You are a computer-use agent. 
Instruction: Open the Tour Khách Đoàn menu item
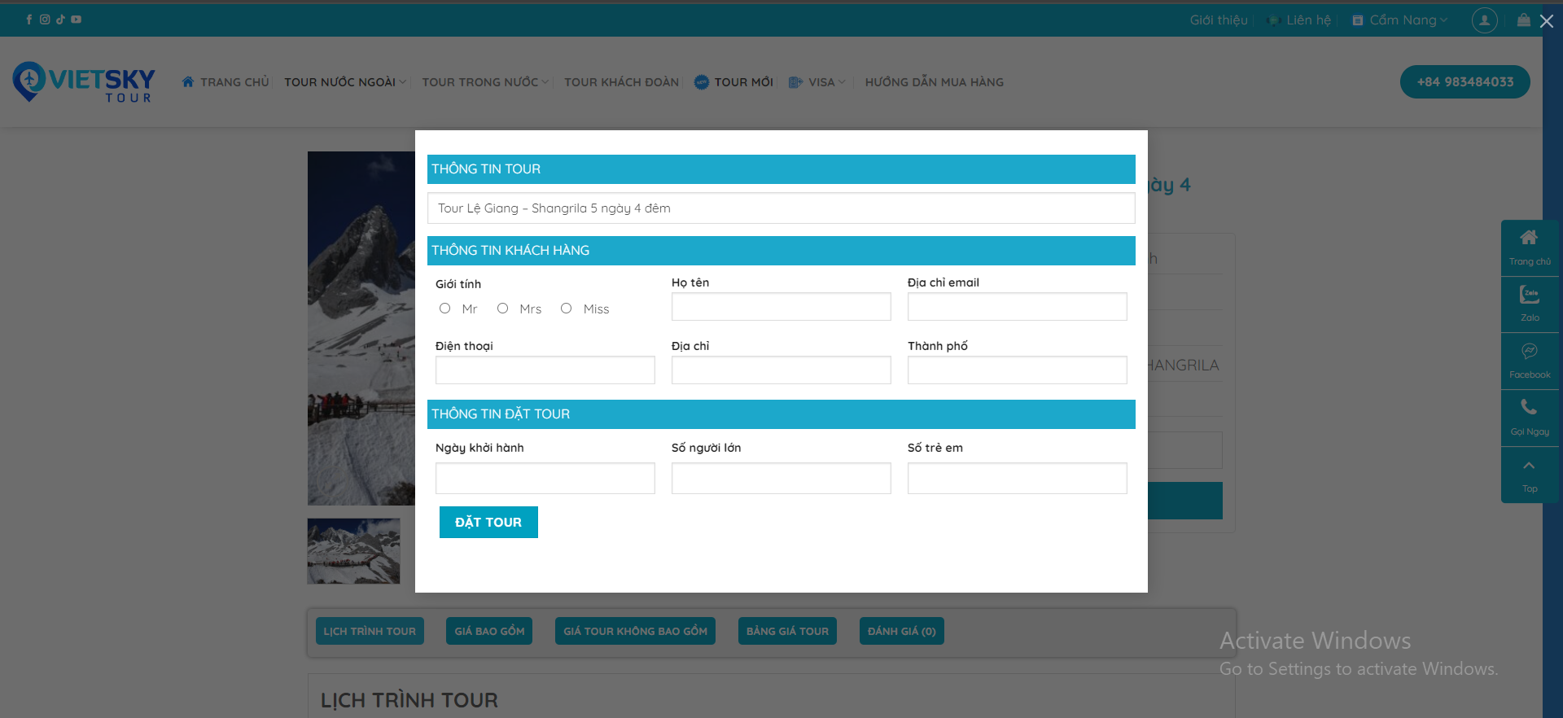coord(621,82)
